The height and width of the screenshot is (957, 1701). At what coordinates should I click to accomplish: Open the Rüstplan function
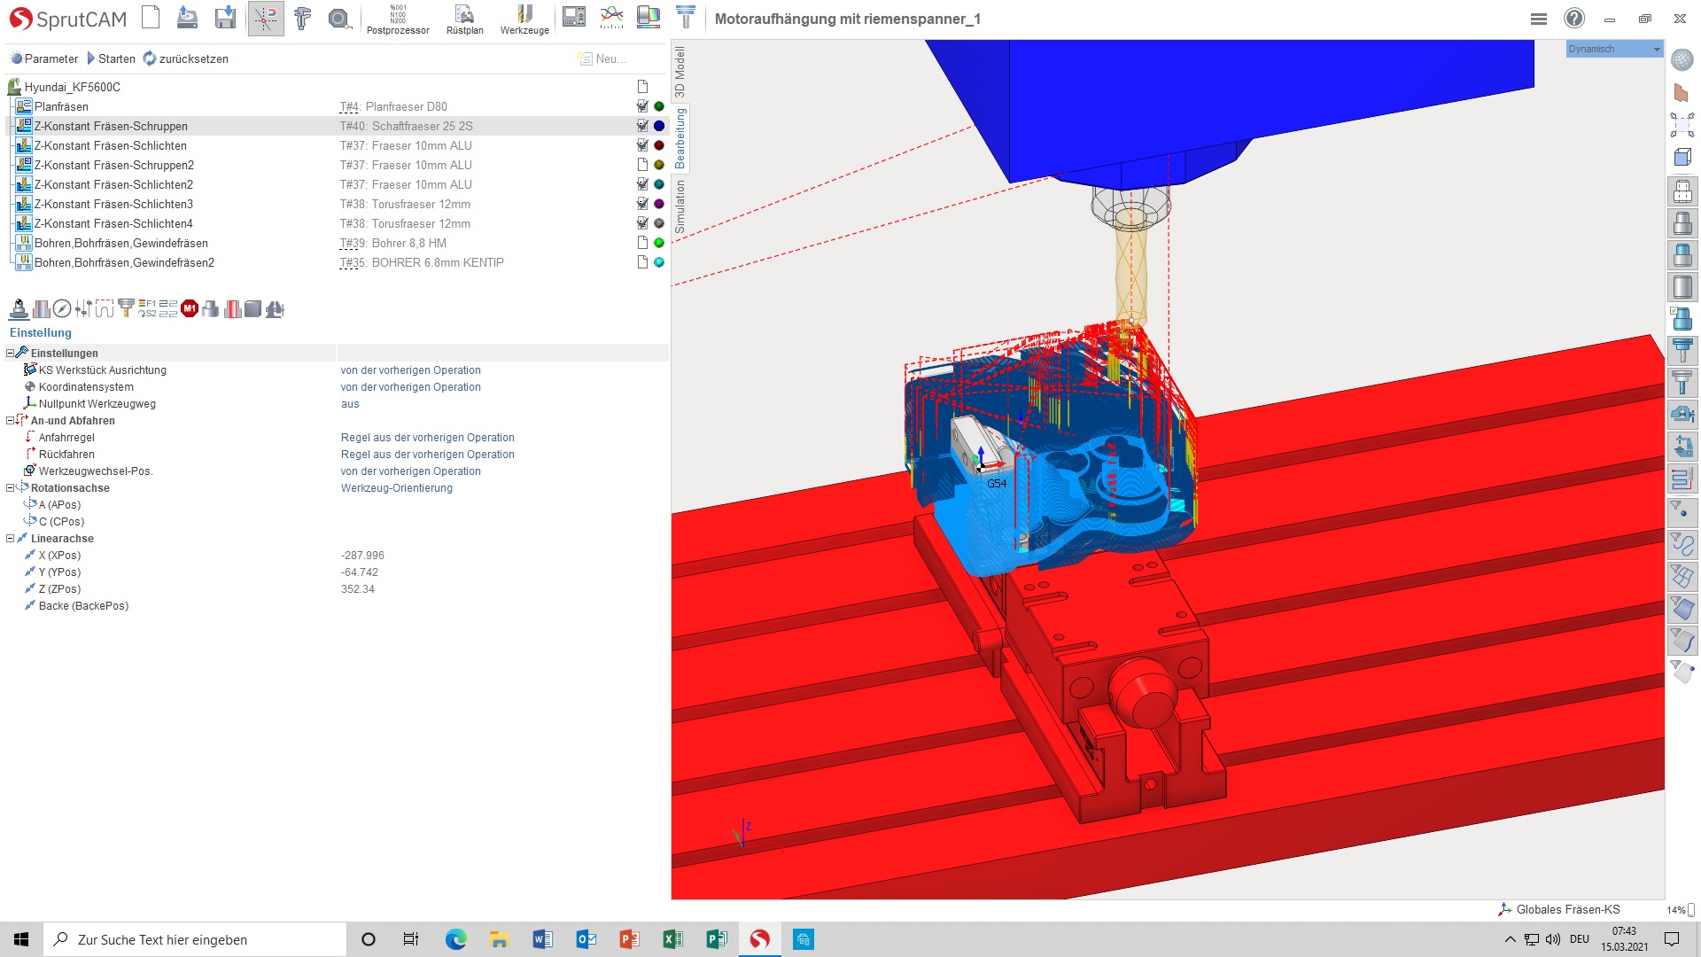coord(464,18)
